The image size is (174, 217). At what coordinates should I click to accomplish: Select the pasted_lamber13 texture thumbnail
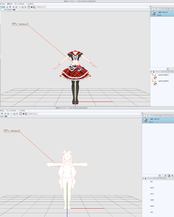pos(154,75)
